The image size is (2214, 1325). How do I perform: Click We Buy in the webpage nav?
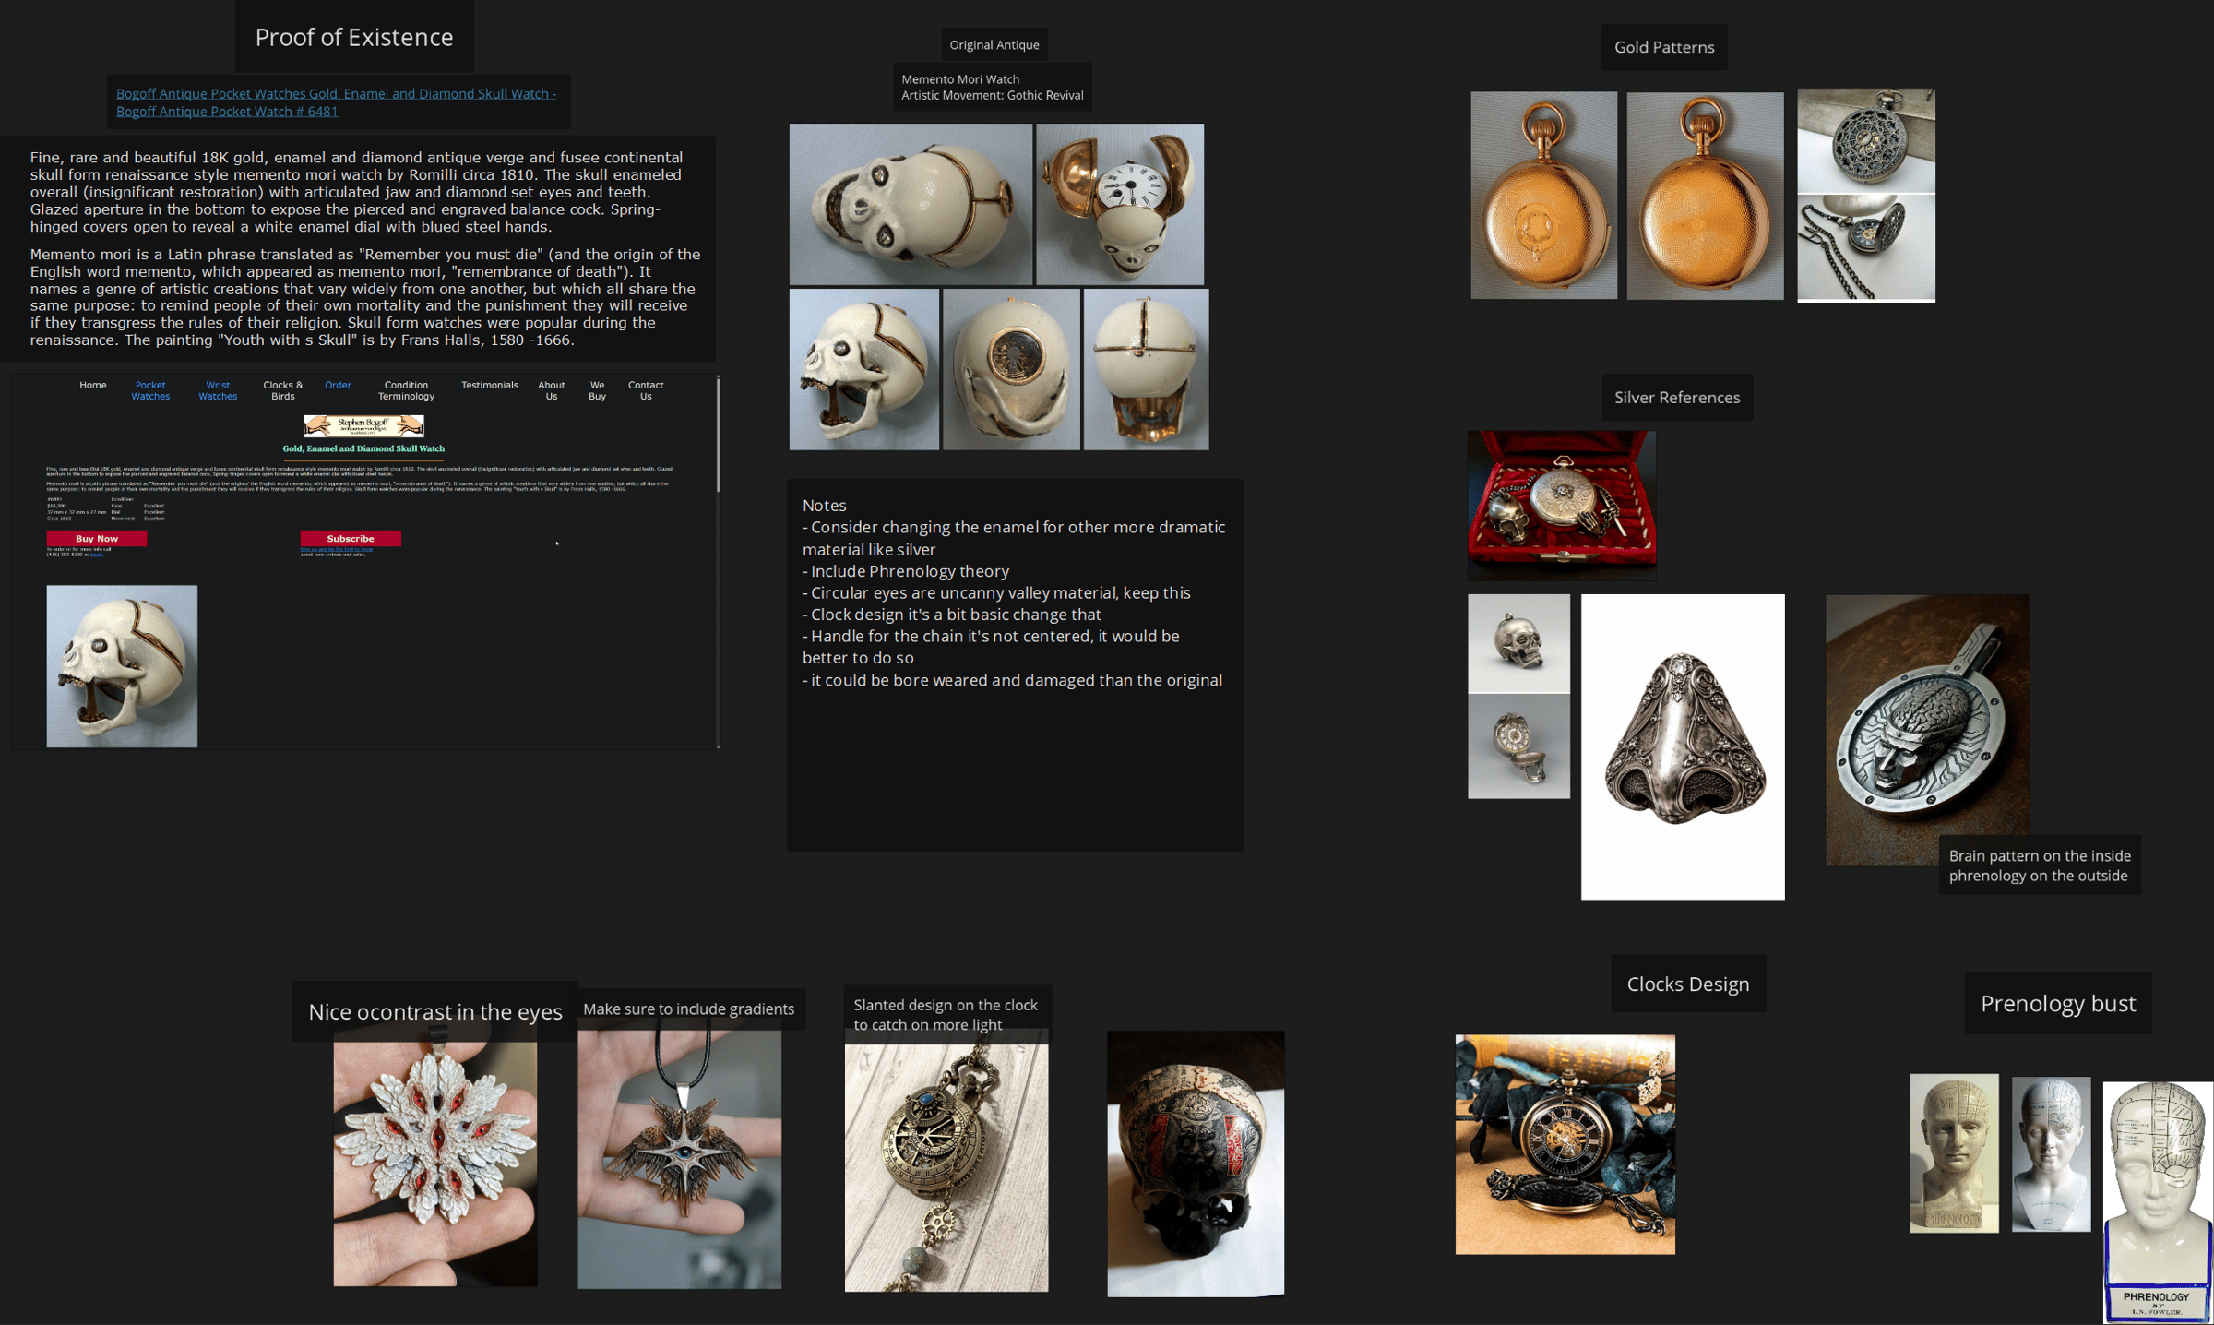pyautogui.click(x=598, y=390)
